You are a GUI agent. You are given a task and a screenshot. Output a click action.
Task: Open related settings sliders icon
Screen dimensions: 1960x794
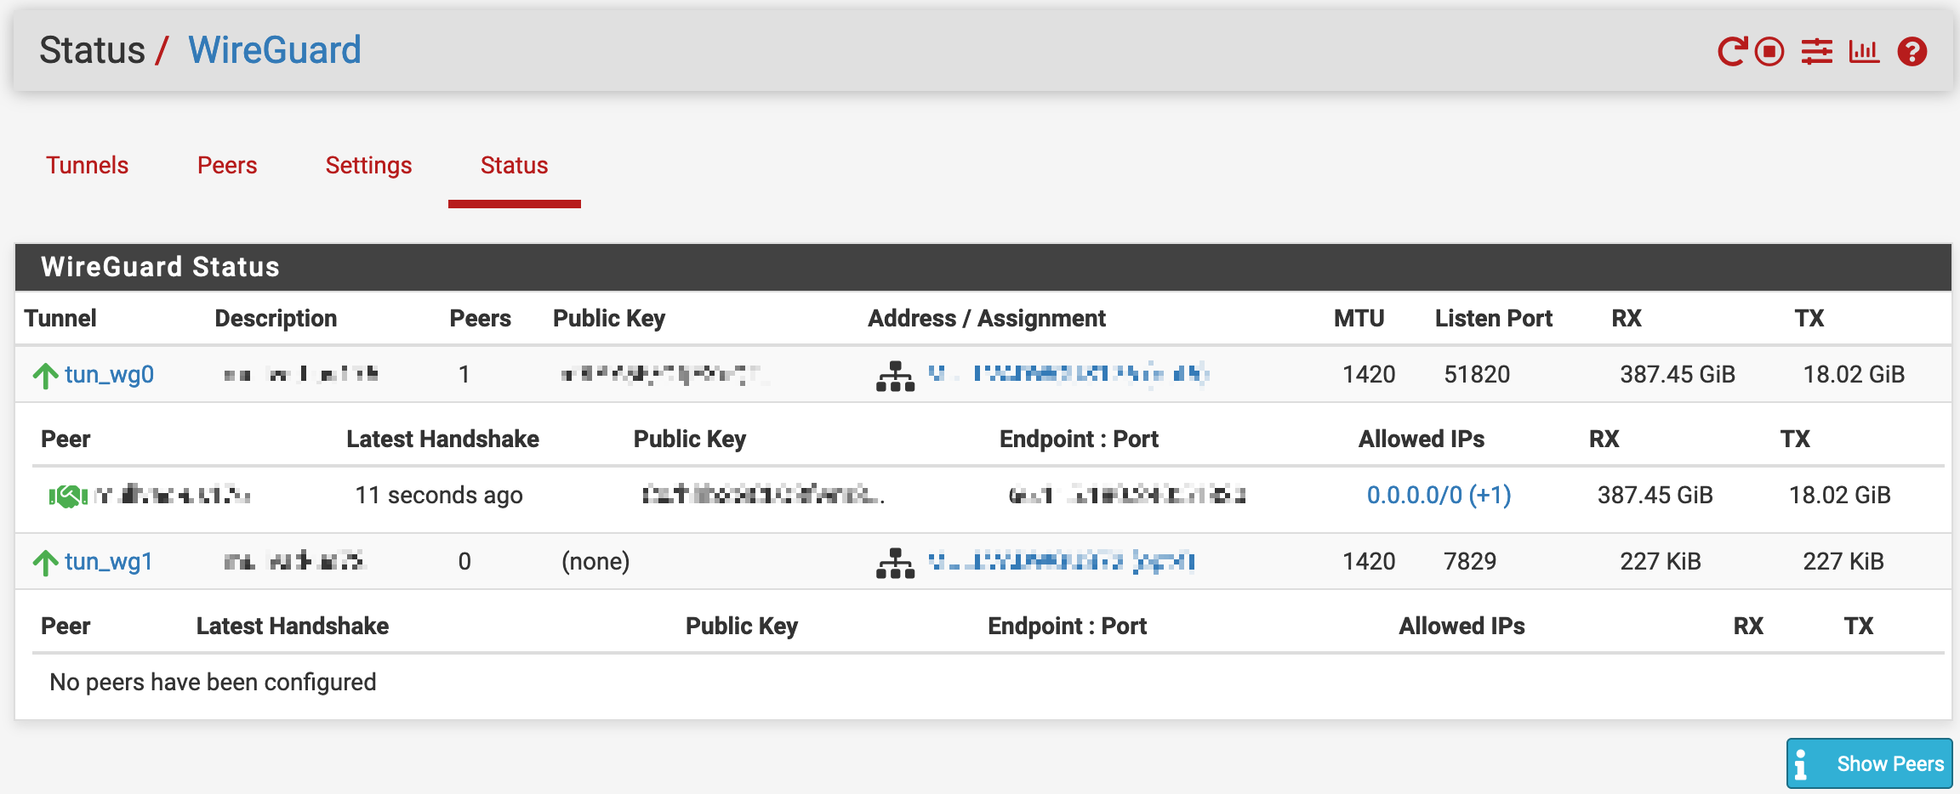[x=1816, y=52]
